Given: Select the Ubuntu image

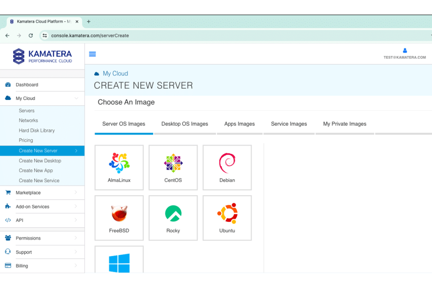Looking at the screenshot, I should pyautogui.click(x=227, y=218).
